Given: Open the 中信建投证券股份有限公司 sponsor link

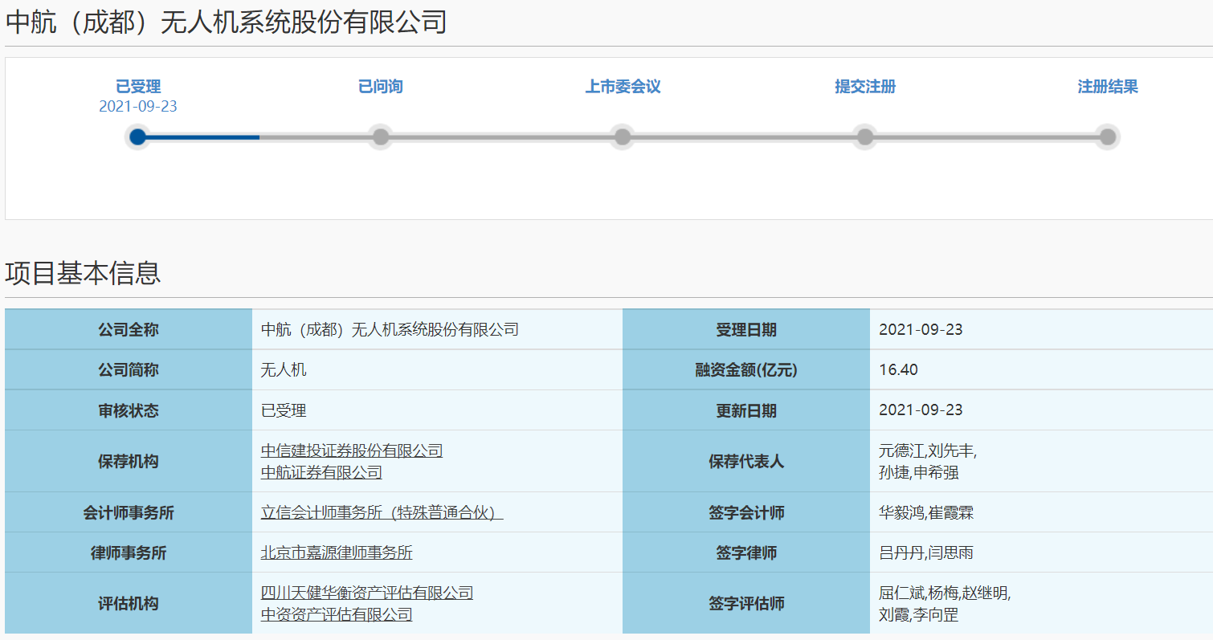Looking at the screenshot, I should pyautogui.click(x=352, y=450).
